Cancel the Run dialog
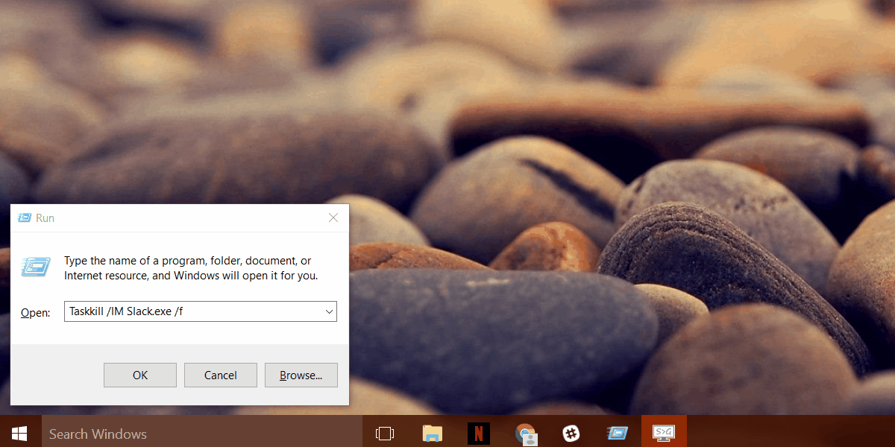Viewport: 895px width, 447px height. [221, 375]
